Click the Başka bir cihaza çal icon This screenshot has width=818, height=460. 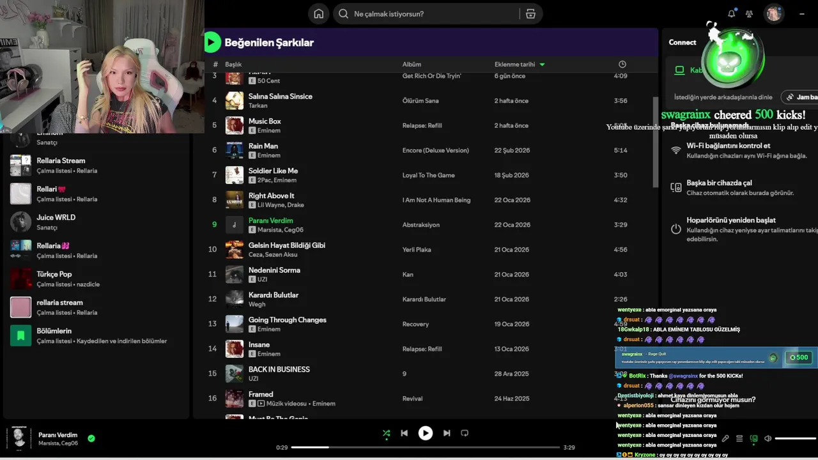click(676, 187)
